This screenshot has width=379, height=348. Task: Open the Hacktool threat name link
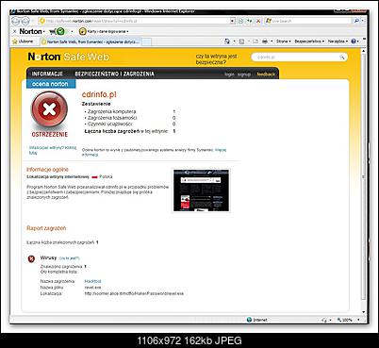click(92, 281)
